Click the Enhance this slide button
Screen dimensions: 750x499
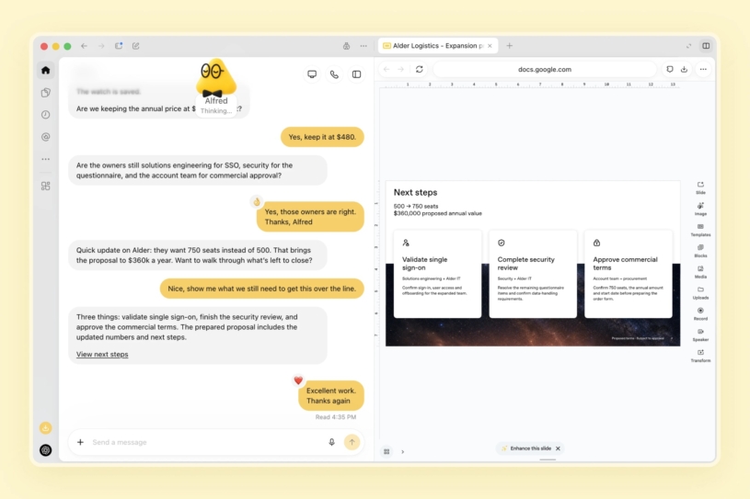pyautogui.click(x=526, y=448)
